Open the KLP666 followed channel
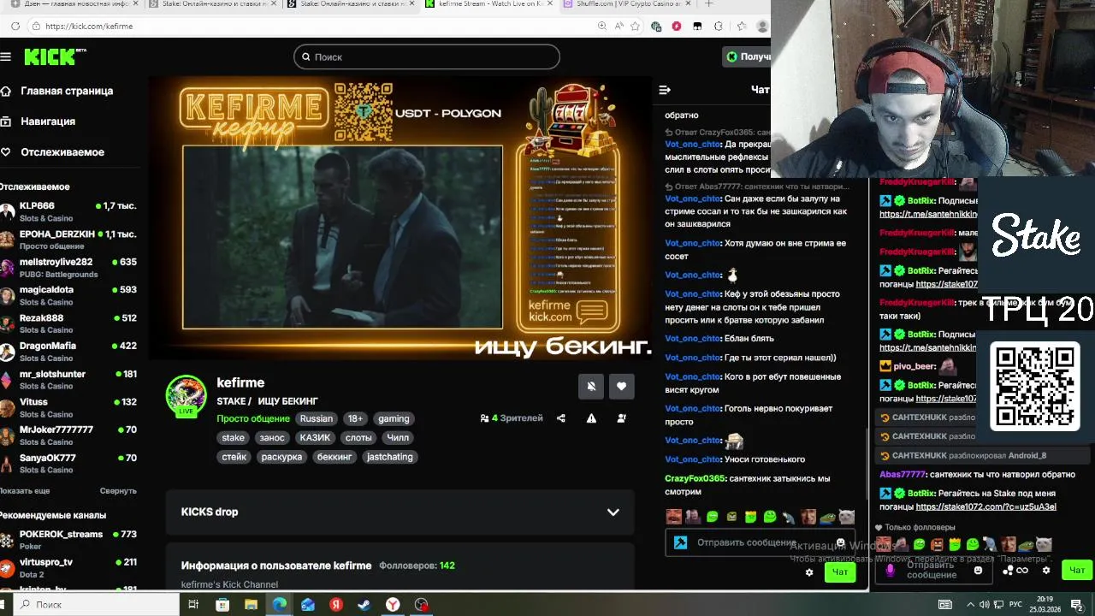 click(x=68, y=211)
